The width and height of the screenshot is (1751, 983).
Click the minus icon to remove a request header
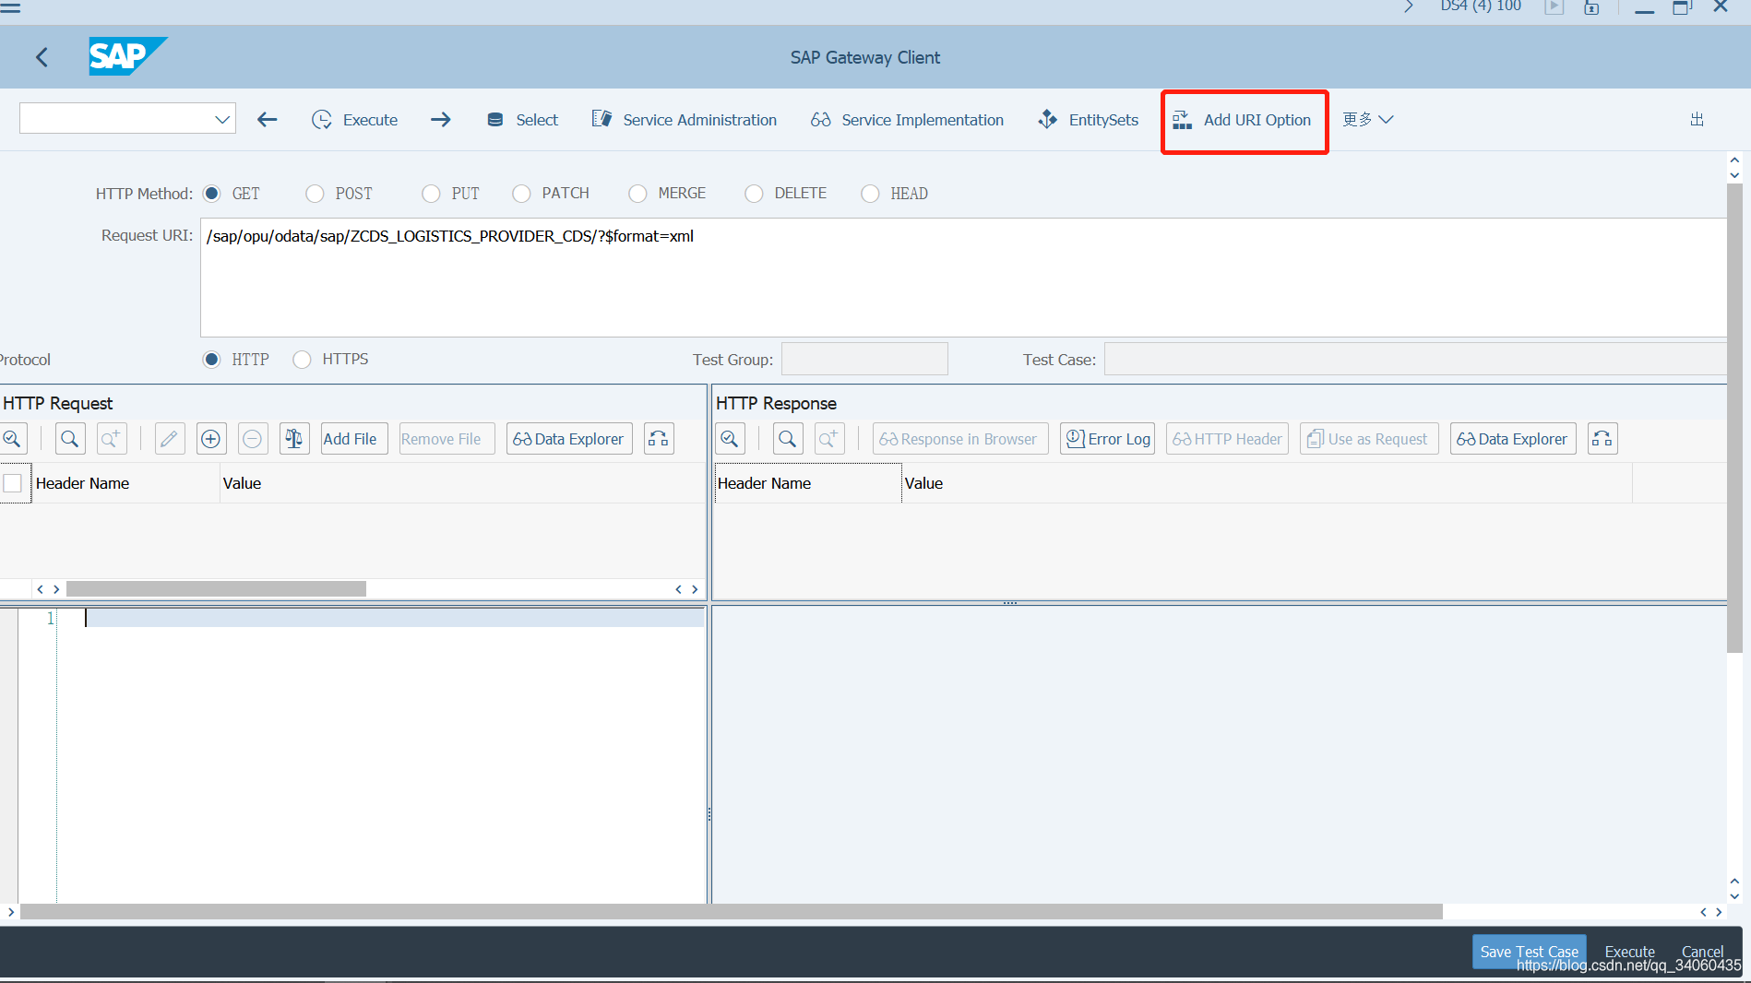pyautogui.click(x=253, y=439)
